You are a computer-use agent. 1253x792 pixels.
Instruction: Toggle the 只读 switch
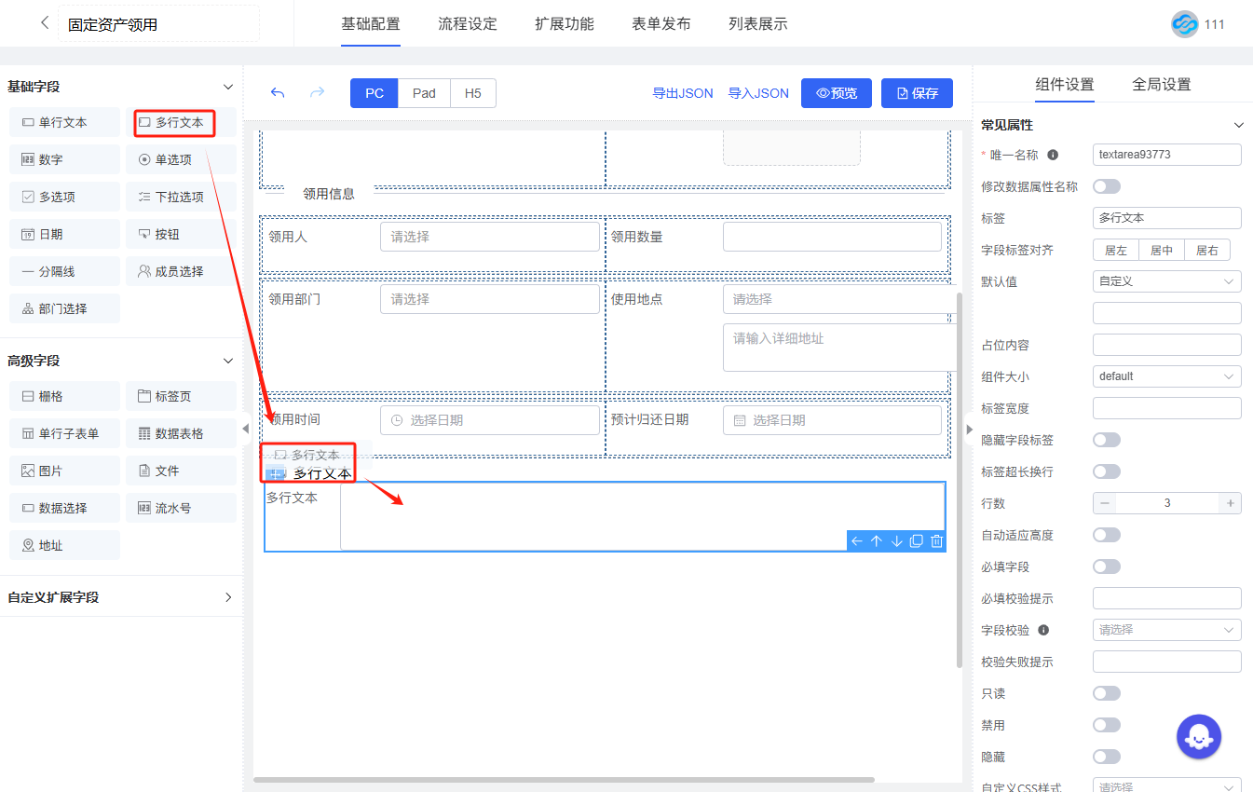(1106, 693)
